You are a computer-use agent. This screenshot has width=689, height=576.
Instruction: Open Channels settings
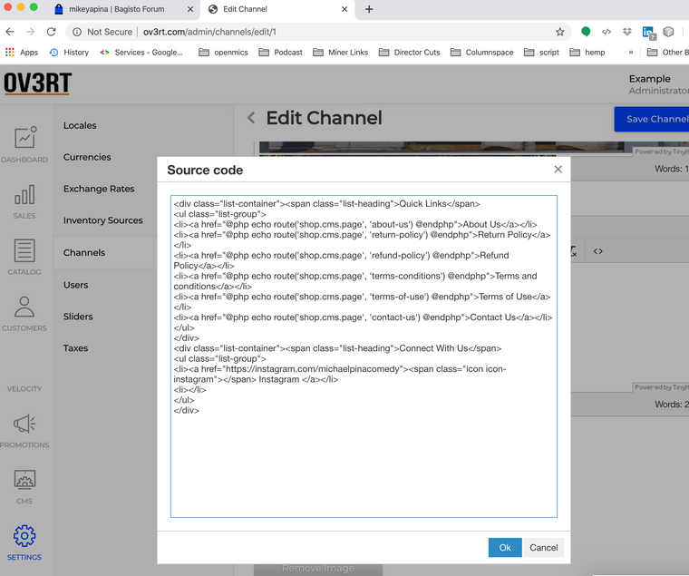point(84,252)
